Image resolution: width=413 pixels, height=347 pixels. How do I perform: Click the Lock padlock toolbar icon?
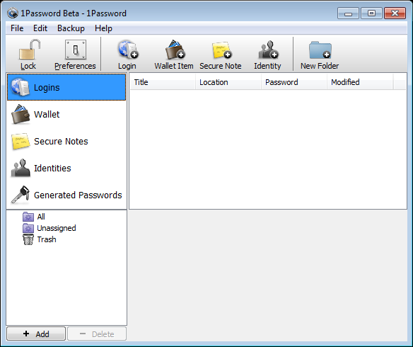pyautogui.click(x=29, y=50)
